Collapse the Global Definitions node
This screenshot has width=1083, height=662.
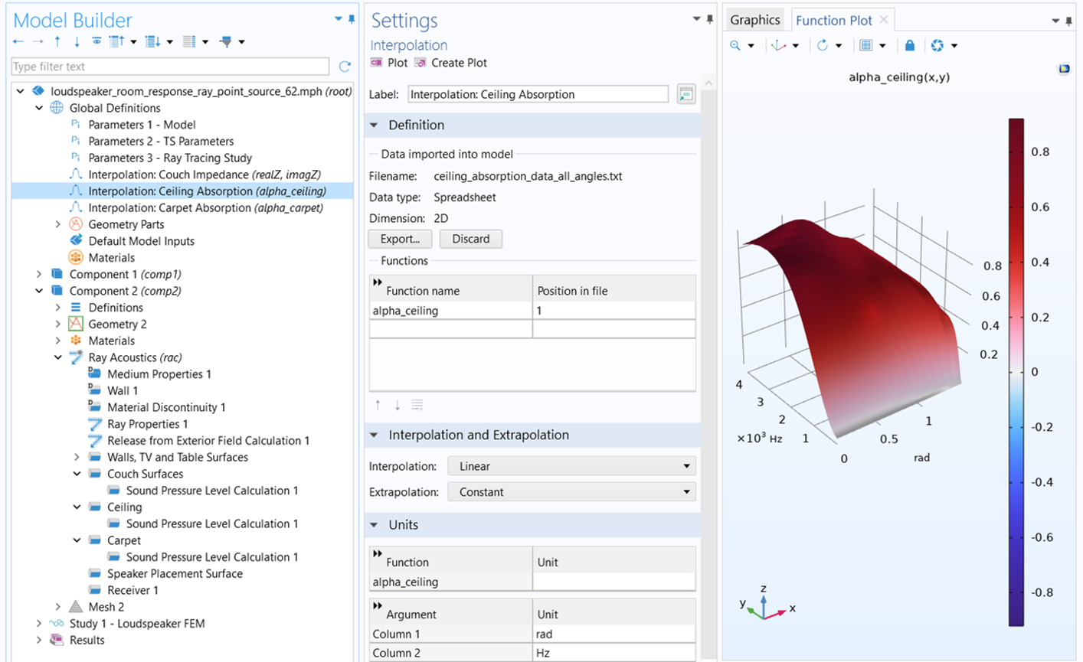39,108
